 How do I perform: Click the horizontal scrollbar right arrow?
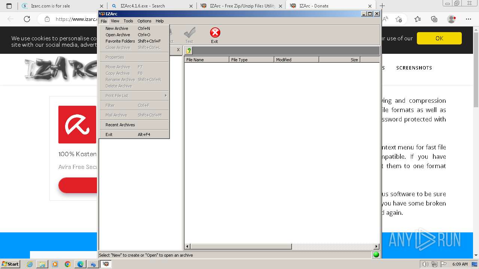(376, 246)
